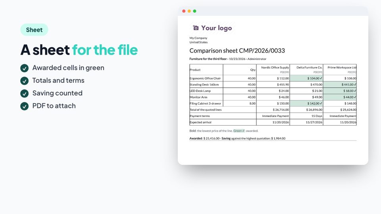Click the arrival date 11/27/2026
This screenshot has height=214, width=381.
pos(314,122)
